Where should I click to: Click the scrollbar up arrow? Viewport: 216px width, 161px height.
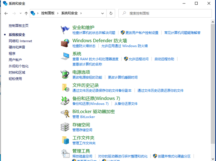pos(212,22)
